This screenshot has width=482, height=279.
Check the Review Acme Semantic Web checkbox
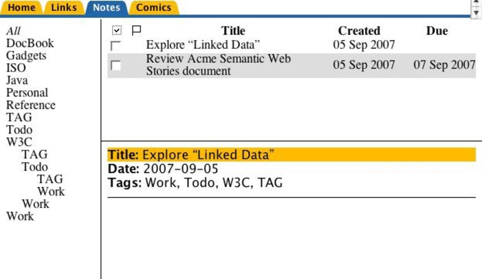tap(115, 65)
